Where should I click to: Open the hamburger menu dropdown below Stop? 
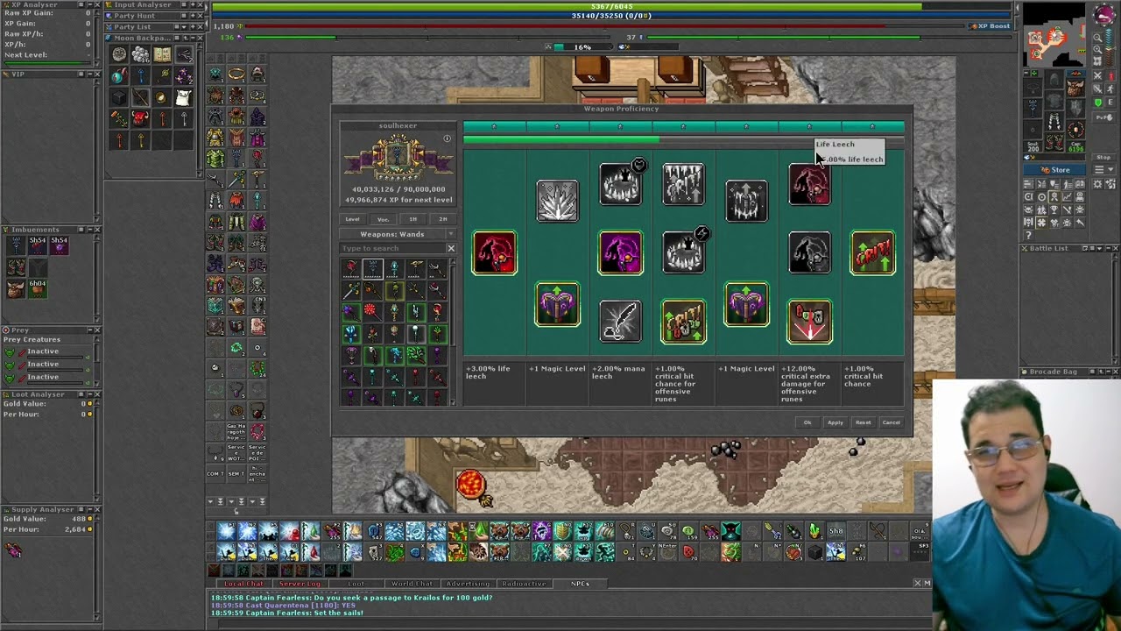(x=1103, y=170)
